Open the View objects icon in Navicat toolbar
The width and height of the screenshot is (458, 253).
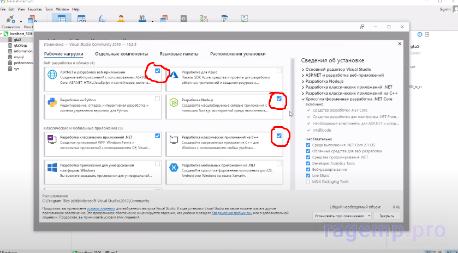[81, 18]
